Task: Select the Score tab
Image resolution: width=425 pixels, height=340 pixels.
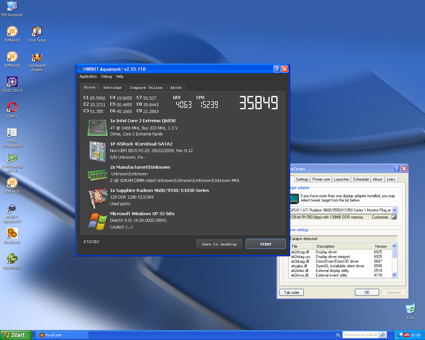Action: pos(89,87)
